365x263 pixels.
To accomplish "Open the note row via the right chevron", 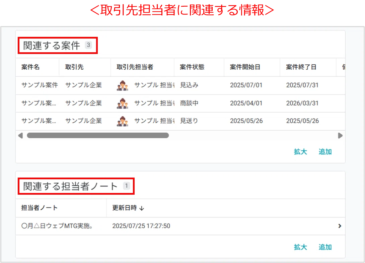I will point(340,226).
